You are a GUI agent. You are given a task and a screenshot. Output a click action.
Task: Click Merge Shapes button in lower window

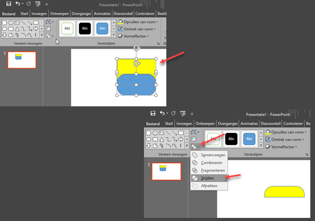195,147
